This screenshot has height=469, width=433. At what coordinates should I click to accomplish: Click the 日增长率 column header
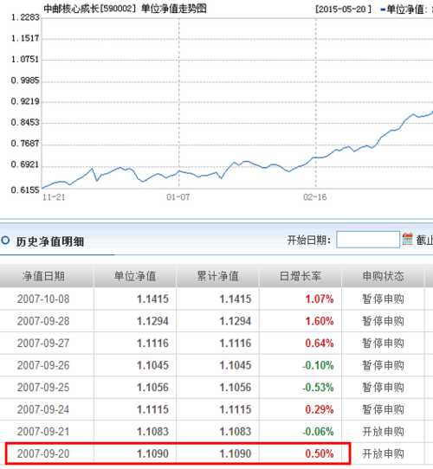(301, 276)
